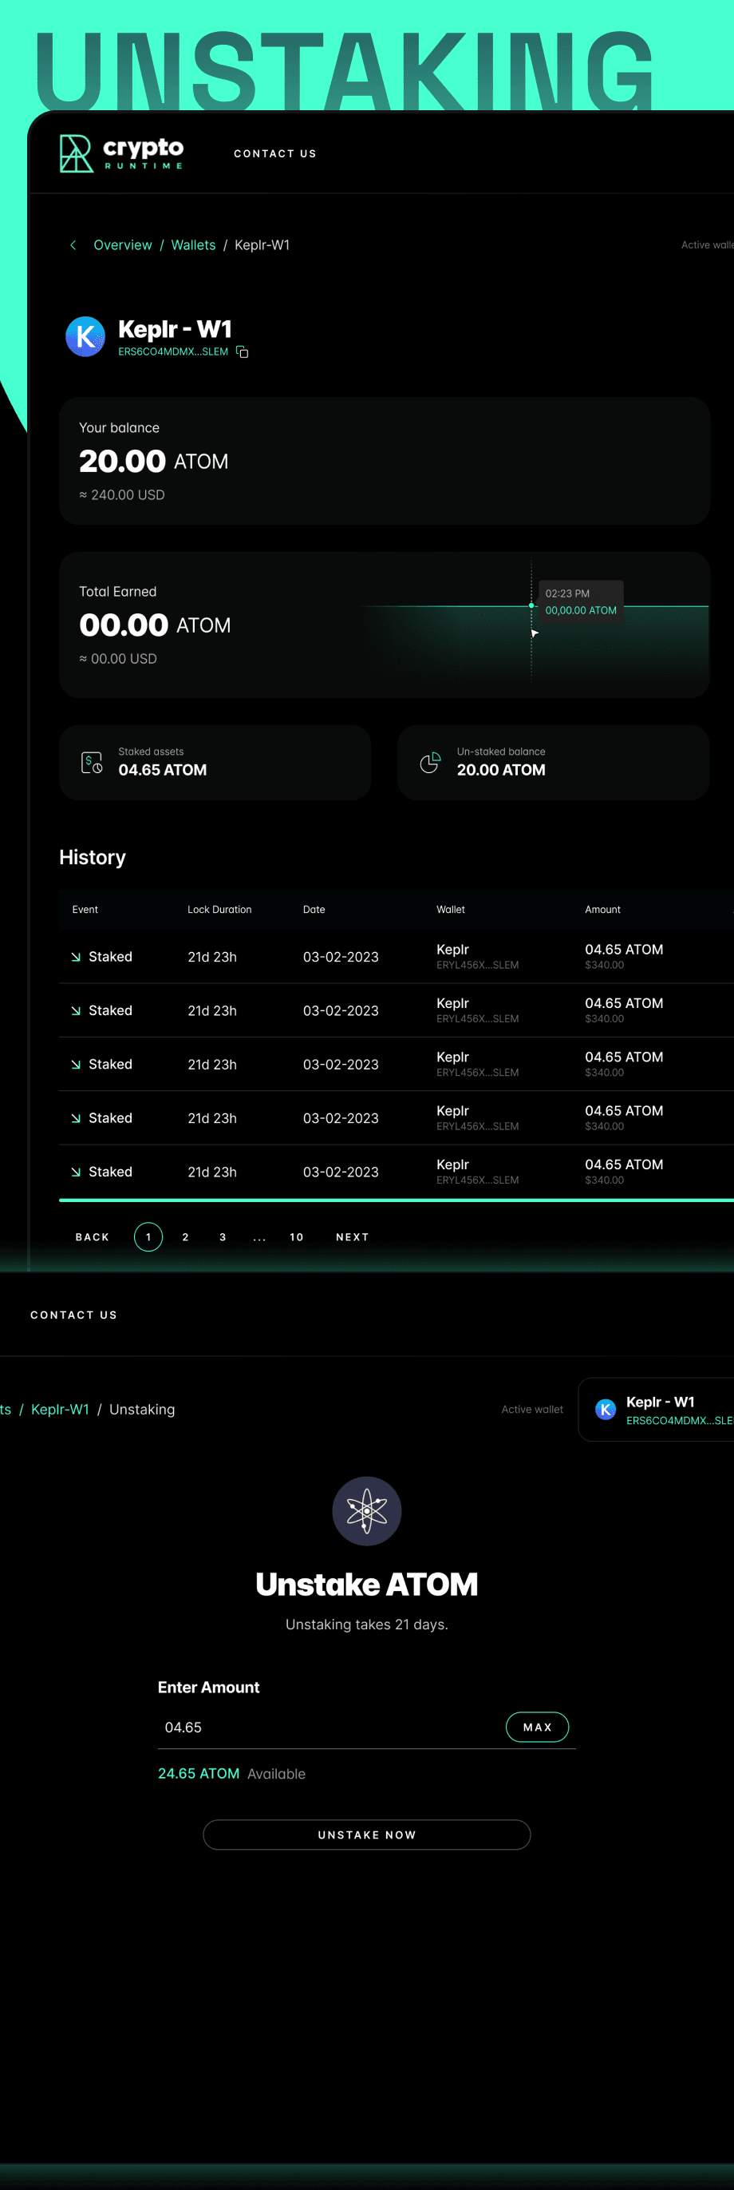
Task: Sort history by Lock Duration column
Action: pos(219,910)
